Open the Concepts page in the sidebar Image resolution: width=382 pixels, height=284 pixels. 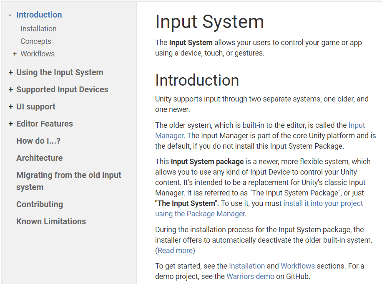click(x=36, y=41)
